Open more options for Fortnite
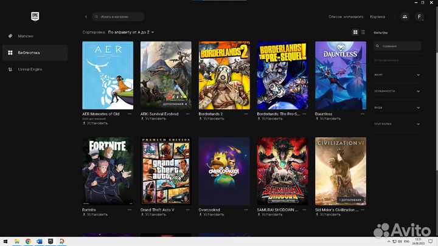The height and width of the screenshot is (246, 438). tap(129, 210)
